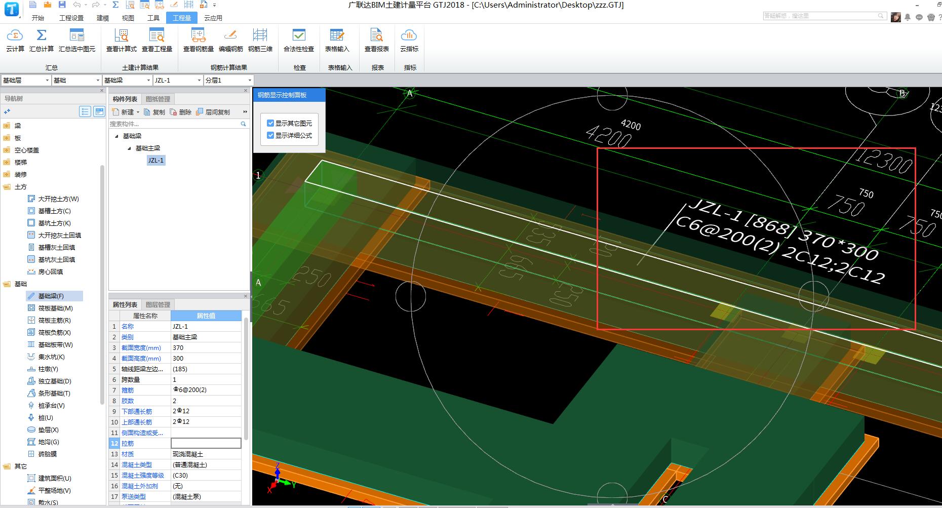Open the JZL-1 component dropdown
Screen dimensions: 942x508
pyautogui.click(x=199, y=81)
